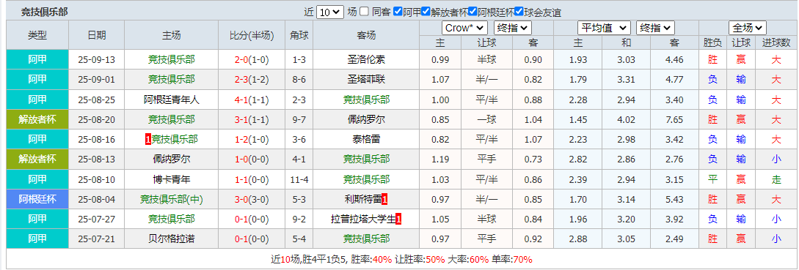This screenshot has height=270, width=799.
Task: Open the 近10场 match count dropdown
Action: (x=330, y=12)
